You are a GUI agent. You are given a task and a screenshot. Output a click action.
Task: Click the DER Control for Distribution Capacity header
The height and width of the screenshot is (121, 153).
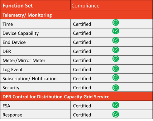coord(56,97)
